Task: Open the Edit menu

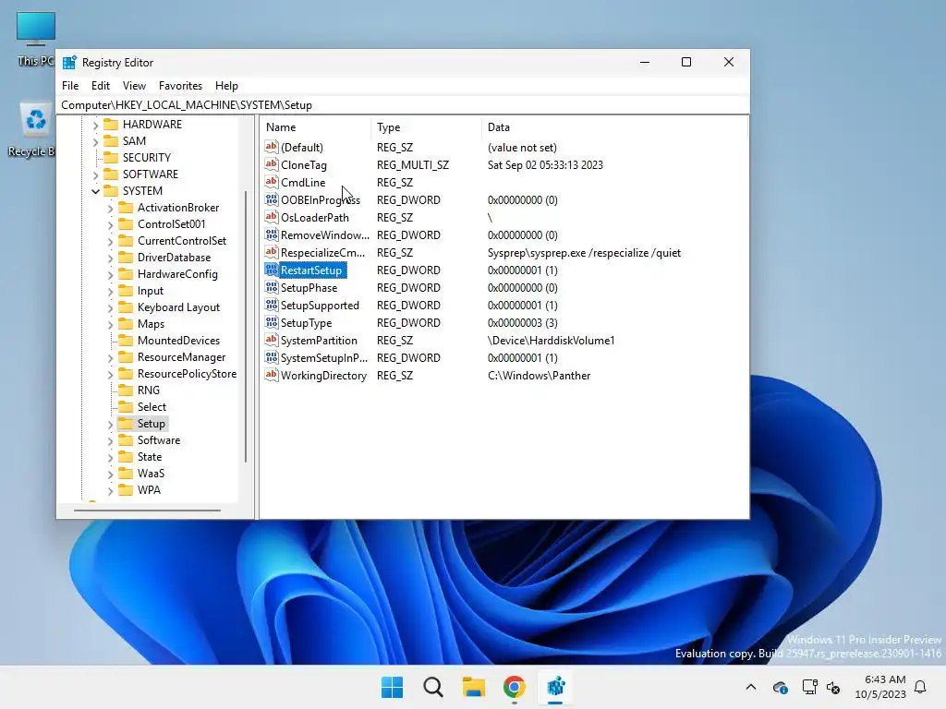Action: [100, 86]
